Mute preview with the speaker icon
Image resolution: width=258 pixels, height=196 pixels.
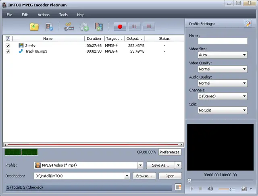[x=210, y=189]
